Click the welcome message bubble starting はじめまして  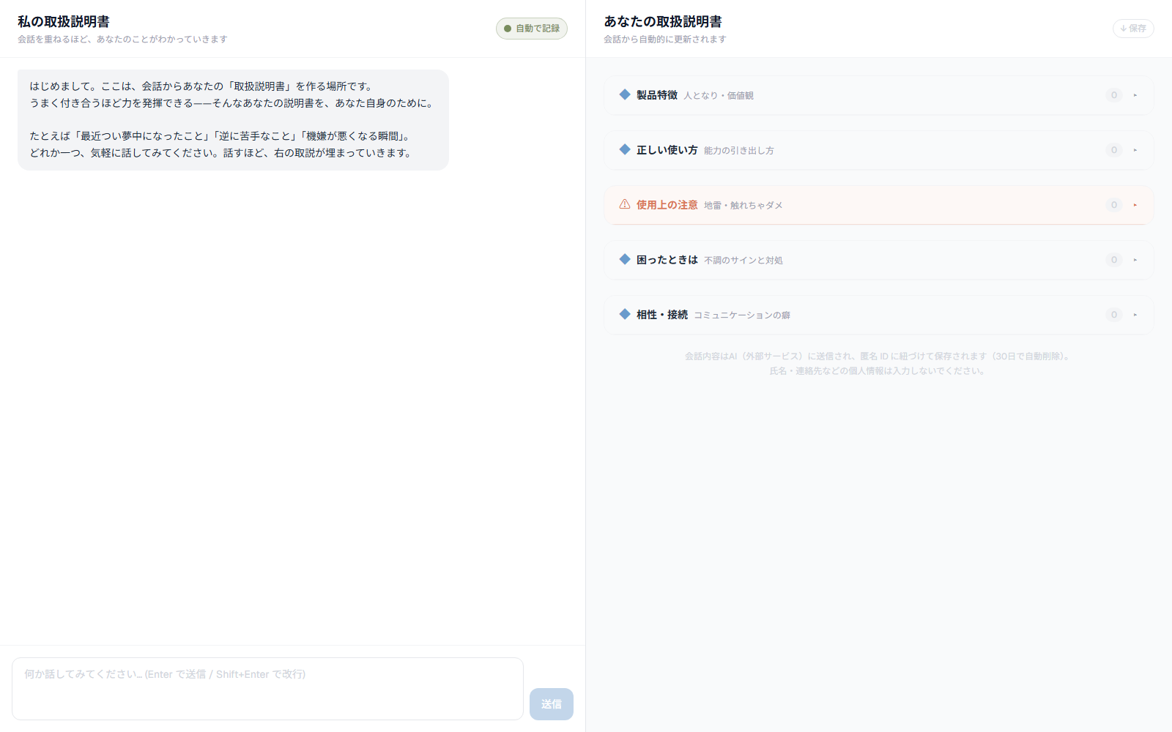tap(233, 120)
